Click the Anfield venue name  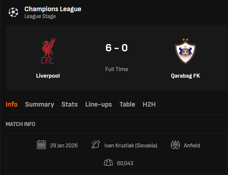192,145
